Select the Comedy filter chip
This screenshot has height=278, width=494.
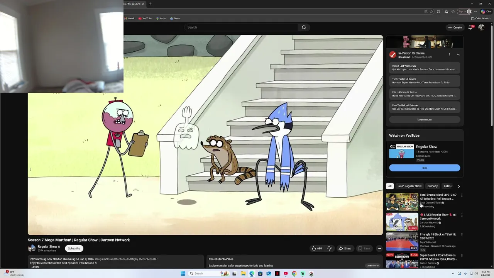(433, 186)
